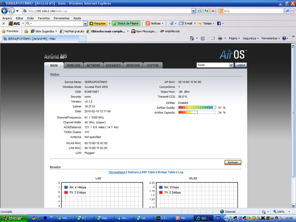Screen dimensions: 296x222
Task: Click the read mail icon in command bar
Action: 213,38
